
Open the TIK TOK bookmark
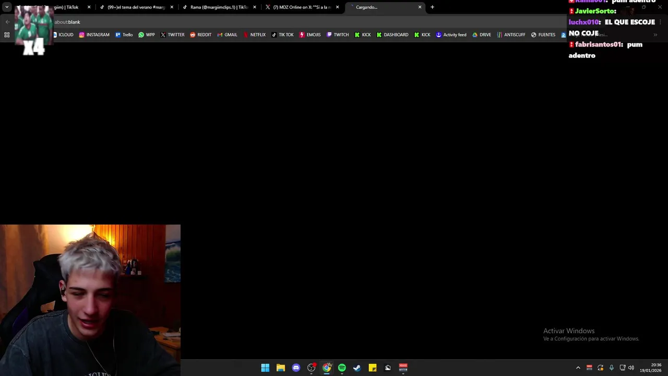tap(282, 35)
